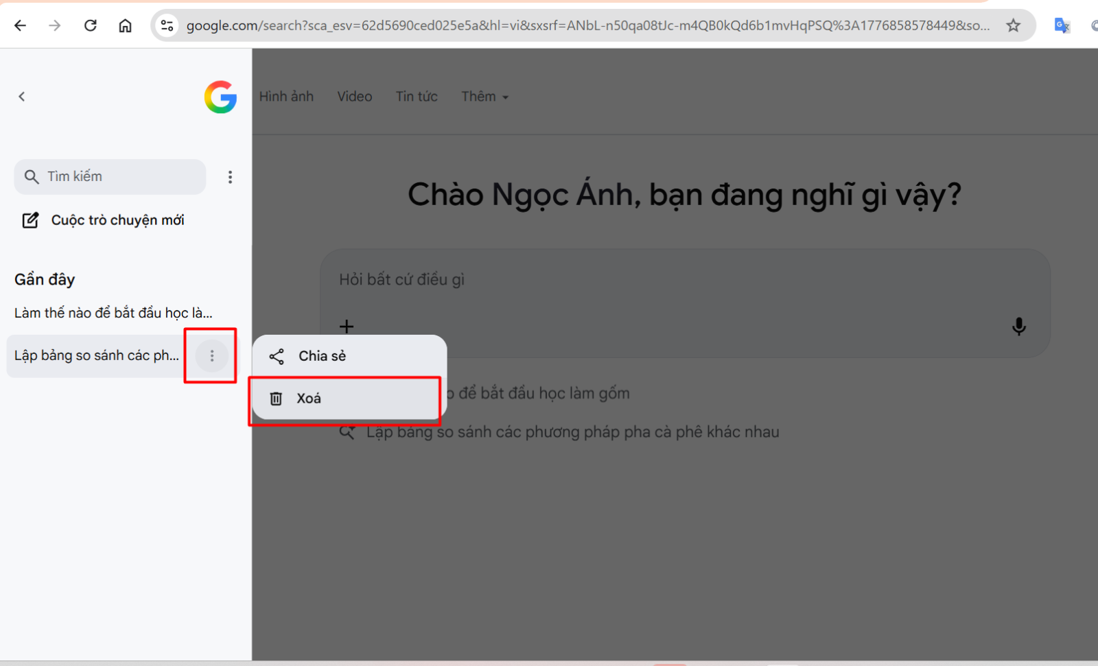Viewport: 1098px width, 666px height.
Task: Reload the current page
Action: click(90, 25)
